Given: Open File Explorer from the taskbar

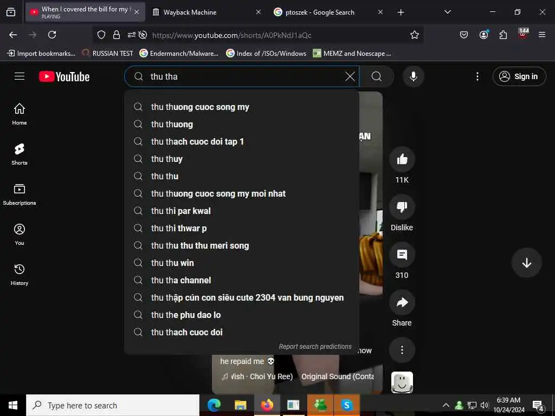Looking at the screenshot, I should pos(240,405).
